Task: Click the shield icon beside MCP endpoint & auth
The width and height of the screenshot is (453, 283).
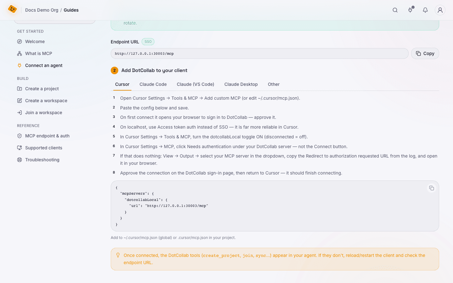Action: (x=20, y=136)
